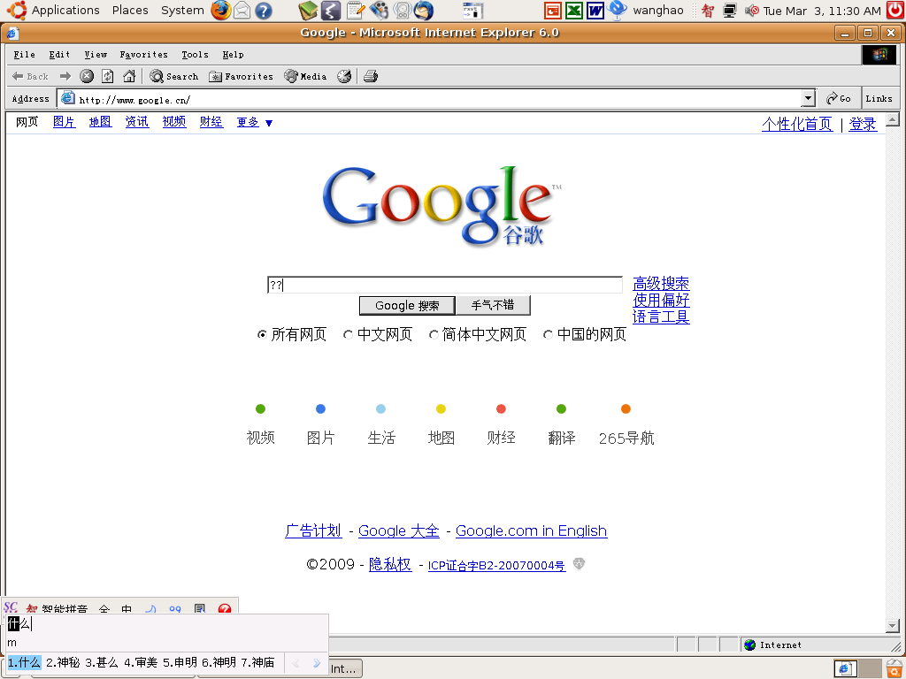Choose IME candidate 2.神秘
The height and width of the screenshot is (679, 906).
63,663
